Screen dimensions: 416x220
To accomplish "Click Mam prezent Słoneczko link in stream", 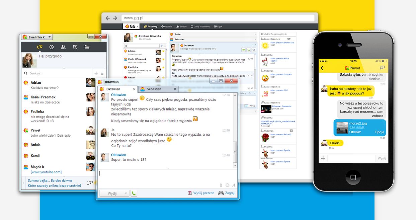I will point(282,43).
